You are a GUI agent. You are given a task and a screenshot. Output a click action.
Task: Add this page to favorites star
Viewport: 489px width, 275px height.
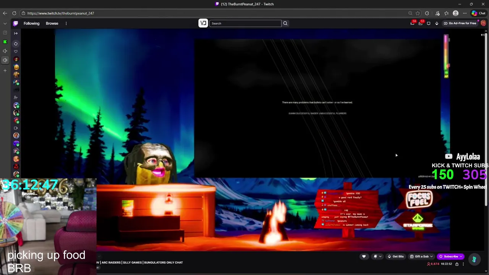[x=418, y=13]
